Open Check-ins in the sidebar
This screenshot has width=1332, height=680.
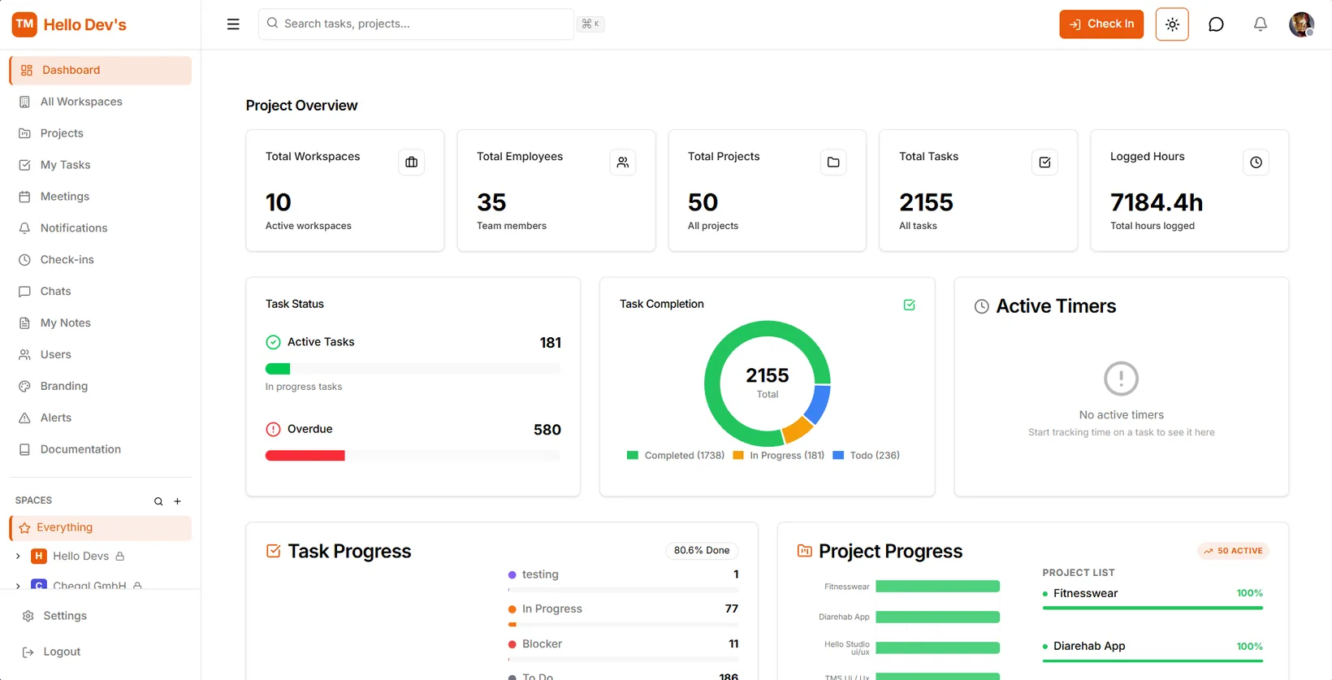tap(101, 260)
